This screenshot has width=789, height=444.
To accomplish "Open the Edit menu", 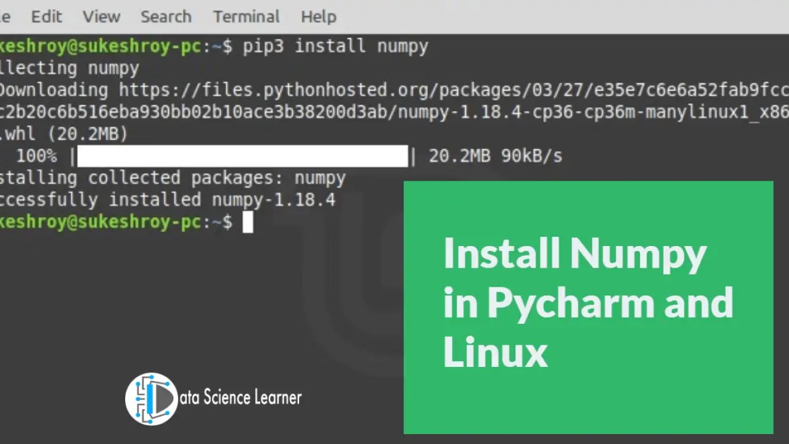I will tap(46, 17).
